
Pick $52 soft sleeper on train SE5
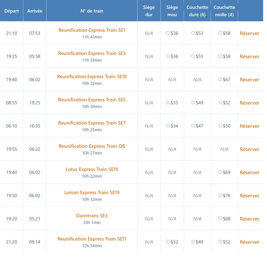click(220, 102)
